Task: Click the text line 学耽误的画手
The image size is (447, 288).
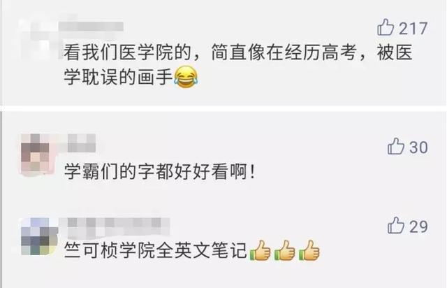Action: 118,77
